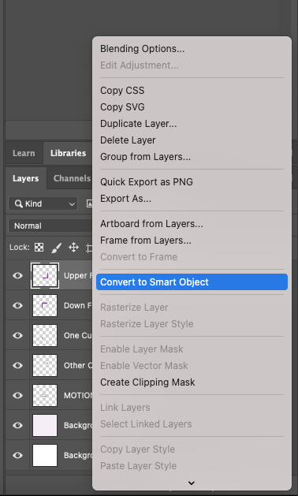Open Export As from context menu
This screenshot has width=298, height=496.
point(125,199)
